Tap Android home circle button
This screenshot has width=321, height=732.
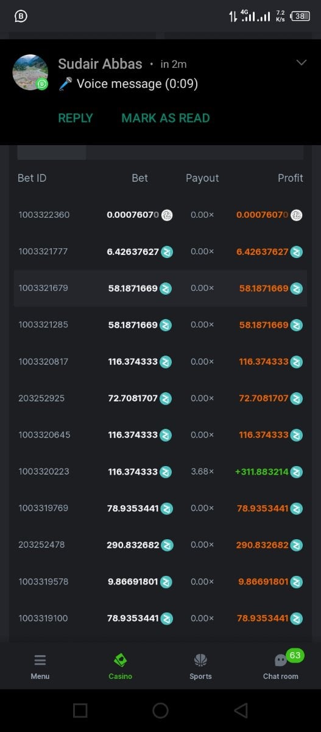(160, 710)
